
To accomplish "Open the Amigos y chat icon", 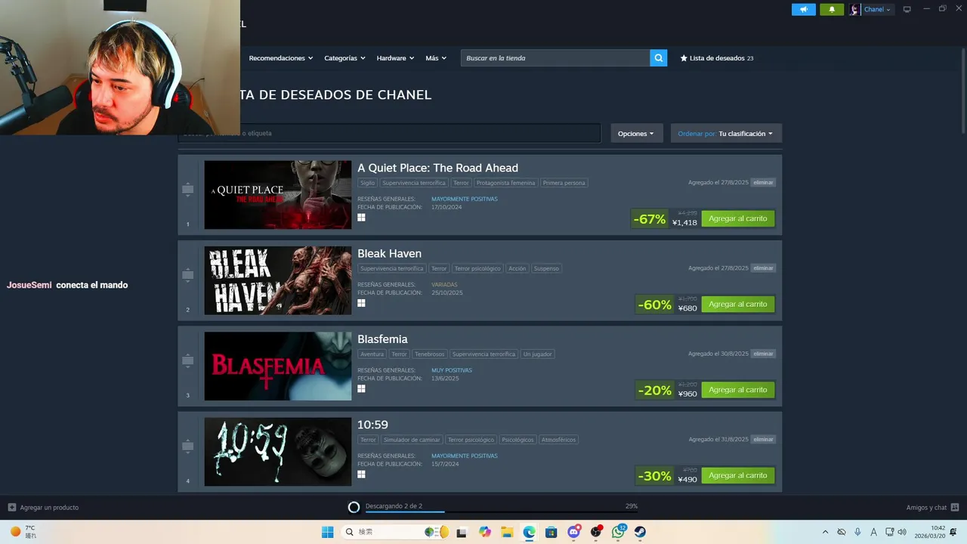I will [x=955, y=507].
